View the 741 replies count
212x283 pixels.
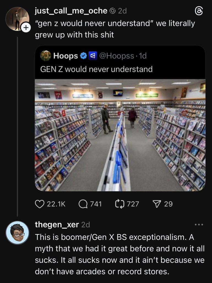pos(96,204)
